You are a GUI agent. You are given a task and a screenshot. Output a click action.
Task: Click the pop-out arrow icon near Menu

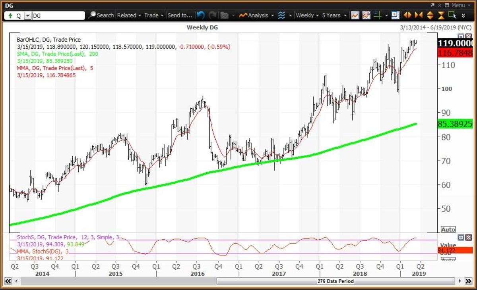[432, 5]
